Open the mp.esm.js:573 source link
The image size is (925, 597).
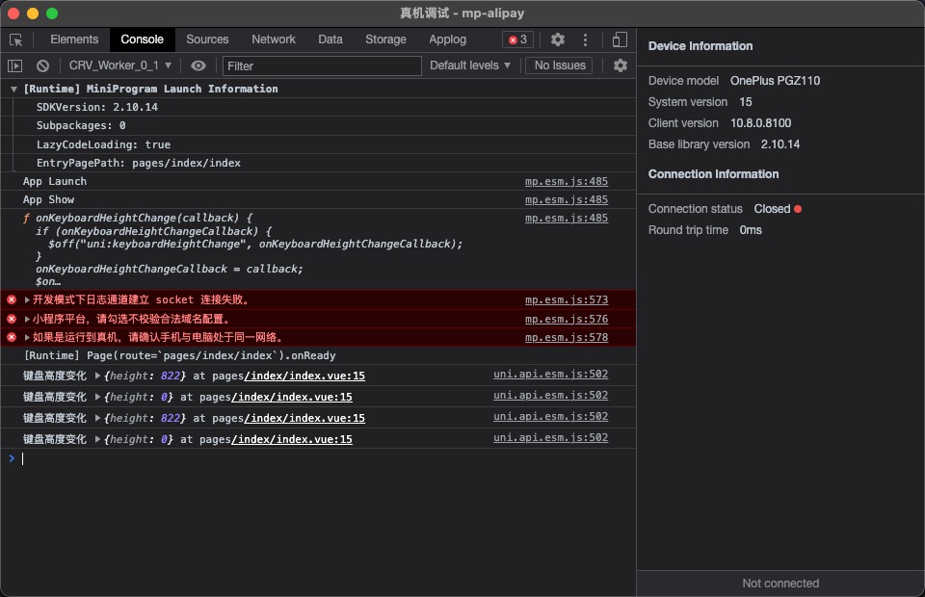click(566, 300)
